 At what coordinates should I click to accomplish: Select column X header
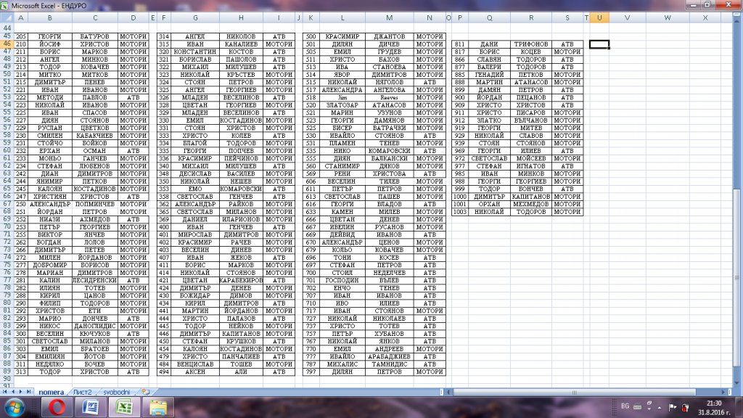click(705, 17)
